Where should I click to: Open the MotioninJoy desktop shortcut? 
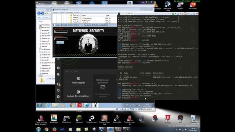tap(66, 119)
